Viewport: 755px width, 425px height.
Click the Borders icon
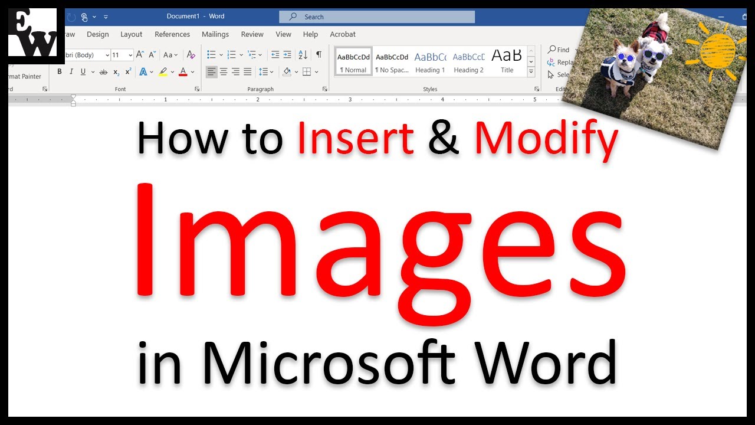coord(306,72)
